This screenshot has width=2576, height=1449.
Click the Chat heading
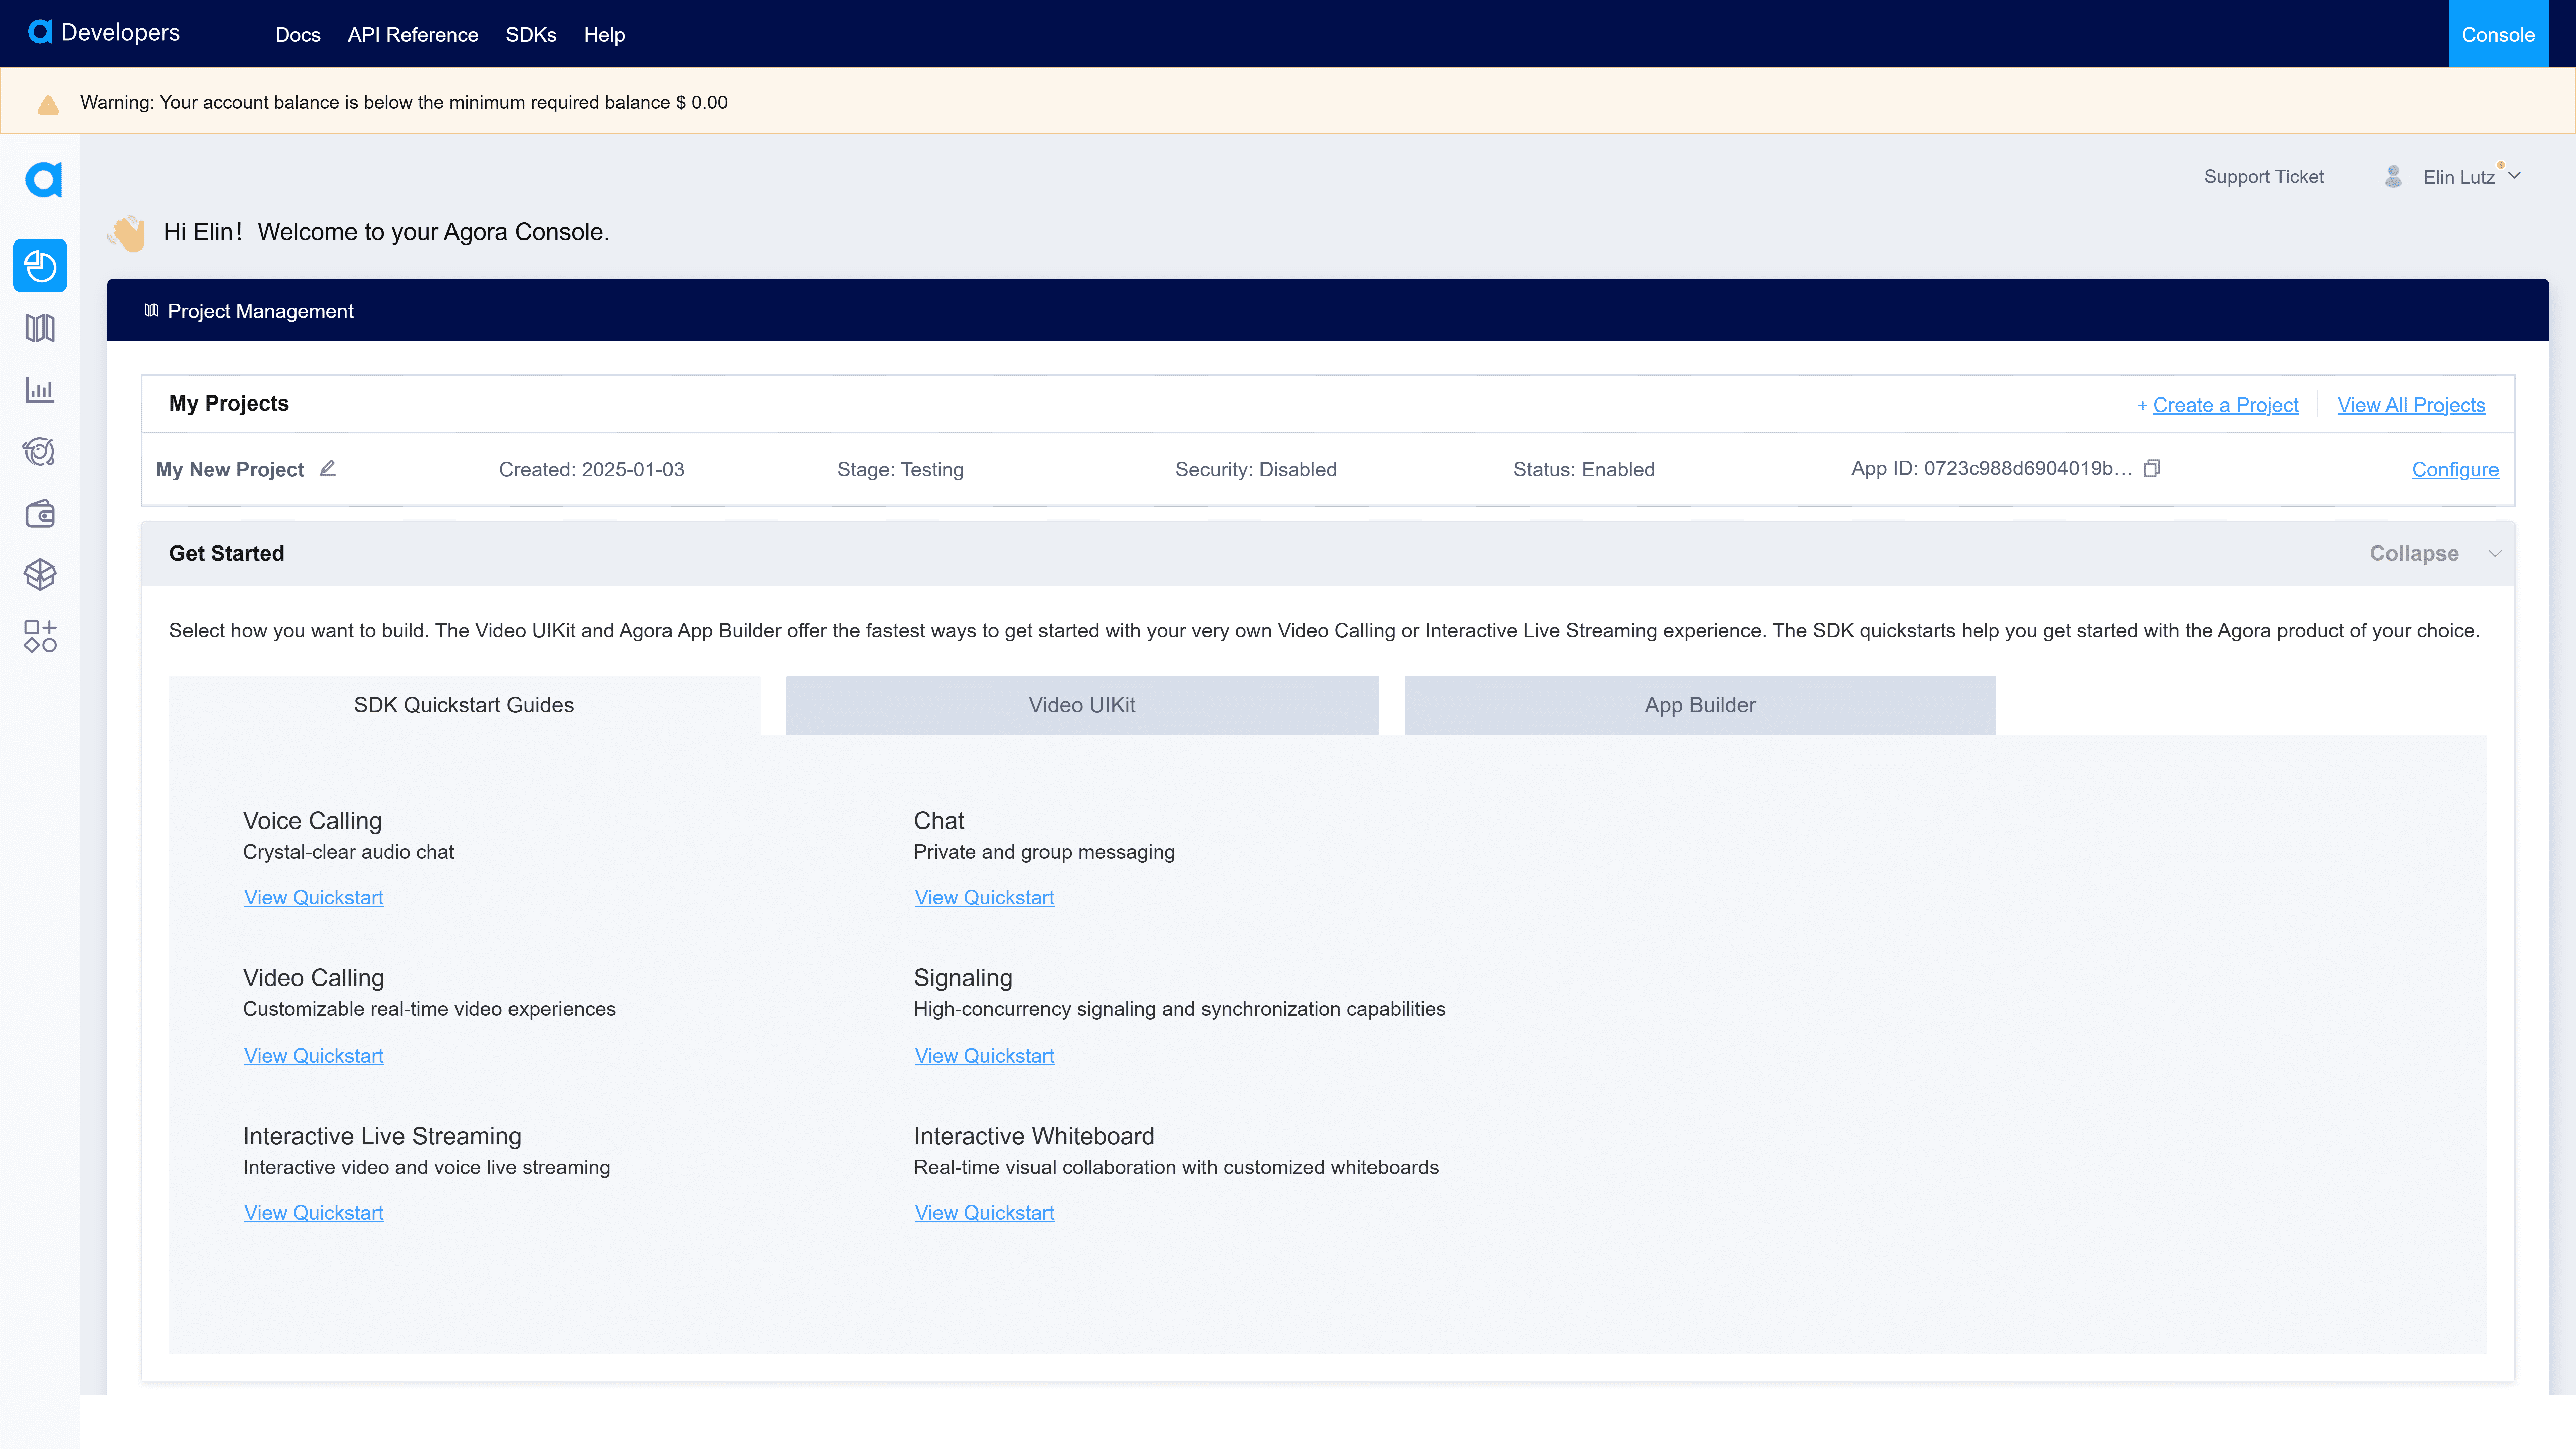[939, 821]
